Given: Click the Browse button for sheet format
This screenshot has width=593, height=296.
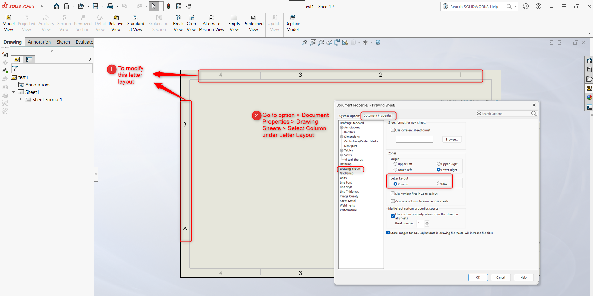Looking at the screenshot, I should [x=451, y=139].
